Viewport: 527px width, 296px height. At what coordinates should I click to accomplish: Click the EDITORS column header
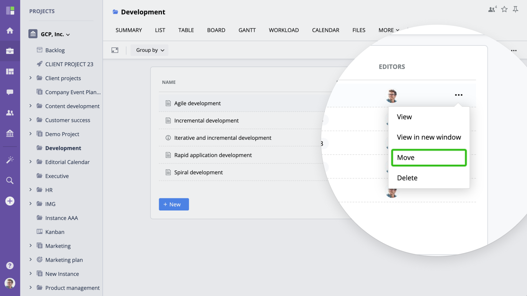[x=392, y=67]
